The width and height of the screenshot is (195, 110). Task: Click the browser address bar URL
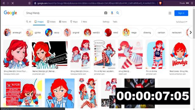coord(96,3)
